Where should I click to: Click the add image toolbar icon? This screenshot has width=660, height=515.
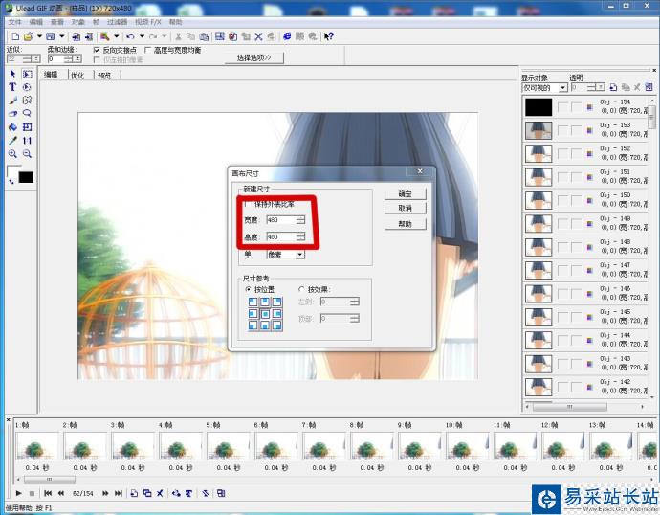coord(77,36)
